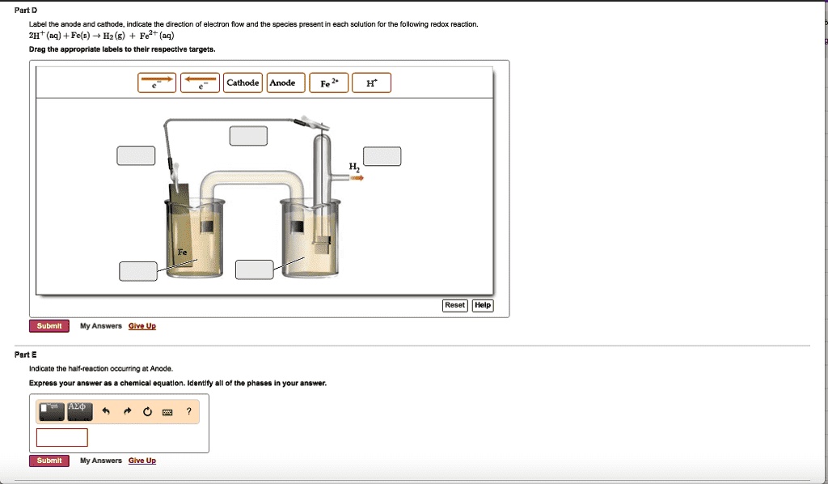Viewport: 828px width, 484px height.
Task: Click the equation editor help question mark
Action: (x=187, y=411)
